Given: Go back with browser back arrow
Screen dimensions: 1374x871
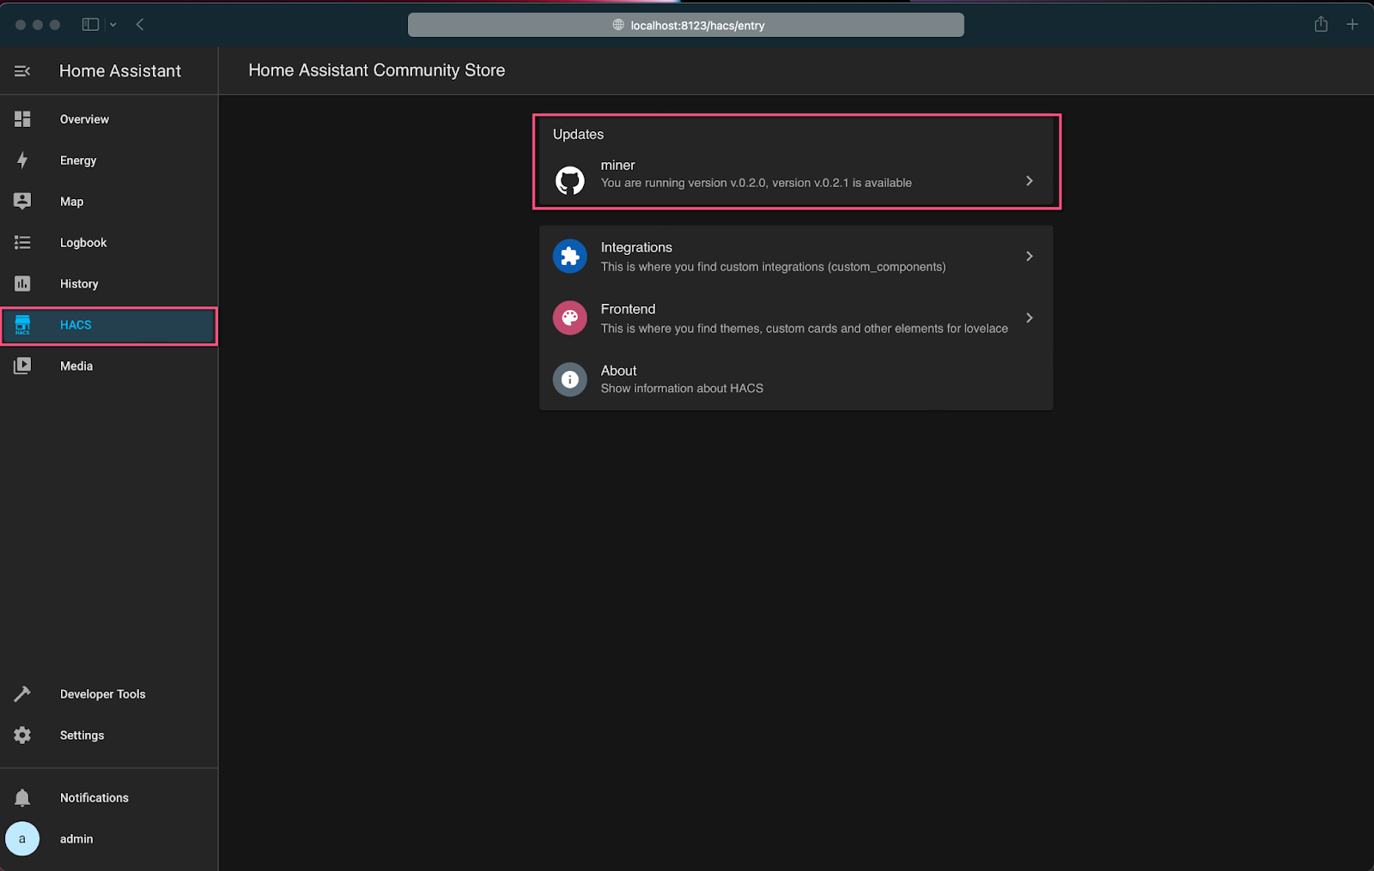Looking at the screenshot, I should 140,25.
